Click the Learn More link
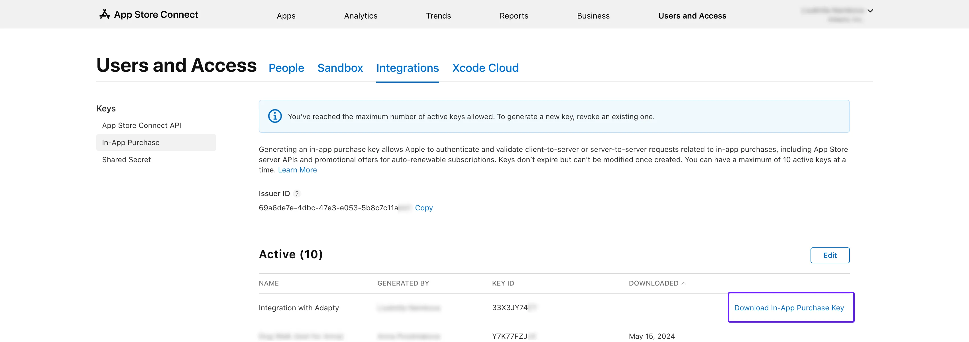Viewport: 969px width, 342px height. click(297, 170)
